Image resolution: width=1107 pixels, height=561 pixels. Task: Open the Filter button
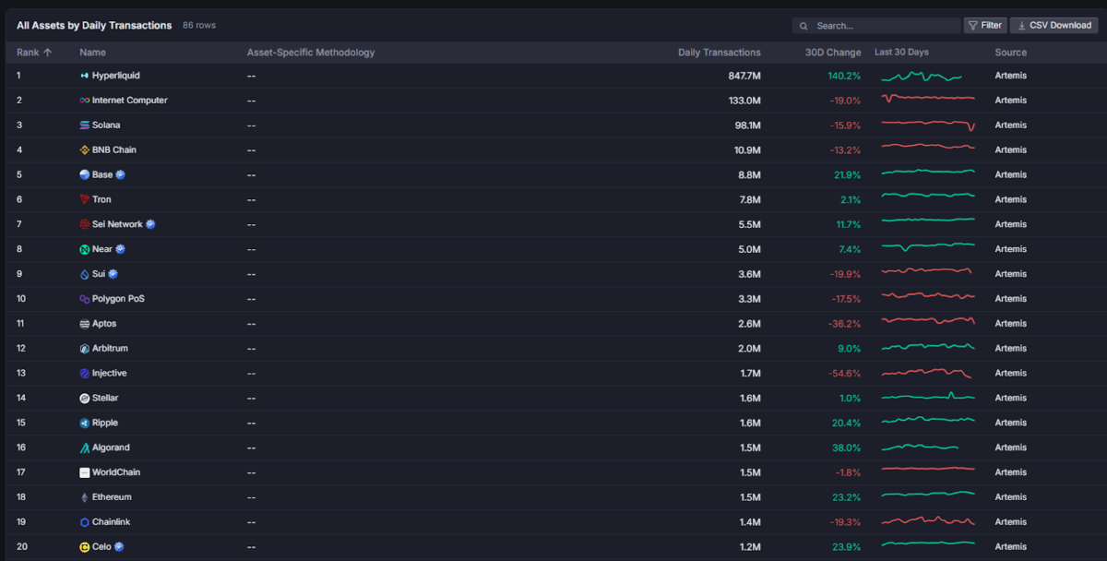coord(985,26)
